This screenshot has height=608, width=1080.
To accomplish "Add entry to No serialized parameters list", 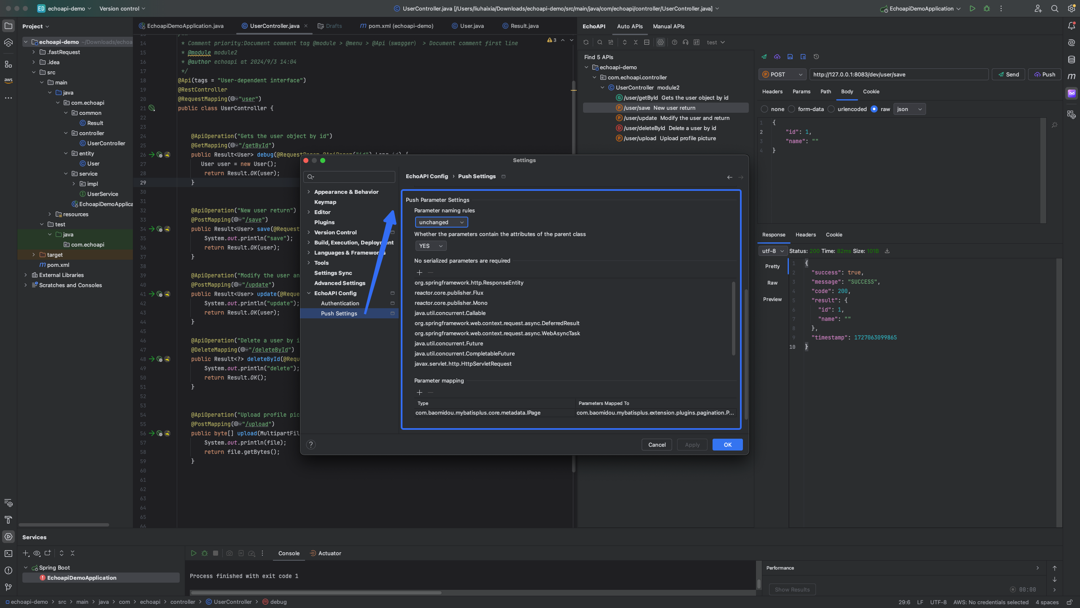I will [419, 272].
